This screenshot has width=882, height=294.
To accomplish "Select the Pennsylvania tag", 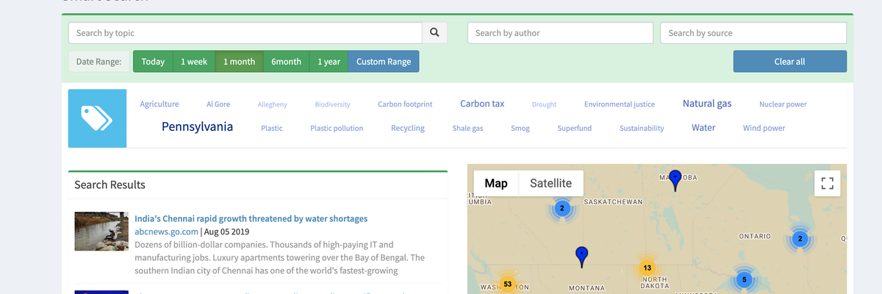I will (x=197, y=126).
